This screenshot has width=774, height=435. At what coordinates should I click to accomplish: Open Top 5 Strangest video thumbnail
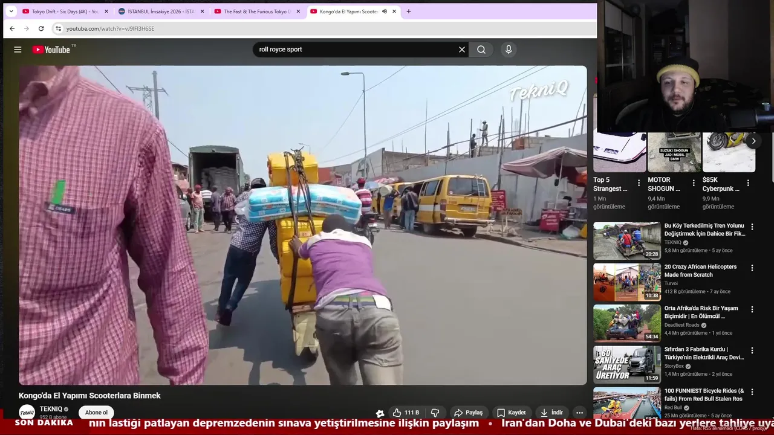[x=620, y=152]
